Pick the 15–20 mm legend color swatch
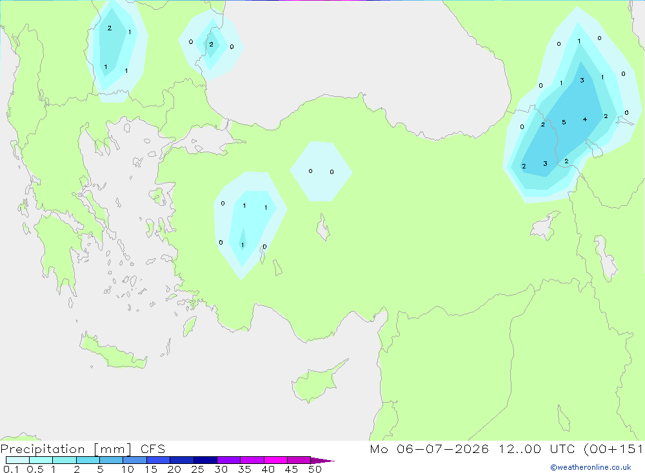Viewport: 645px width, 473px height. [x=158, y=460]
